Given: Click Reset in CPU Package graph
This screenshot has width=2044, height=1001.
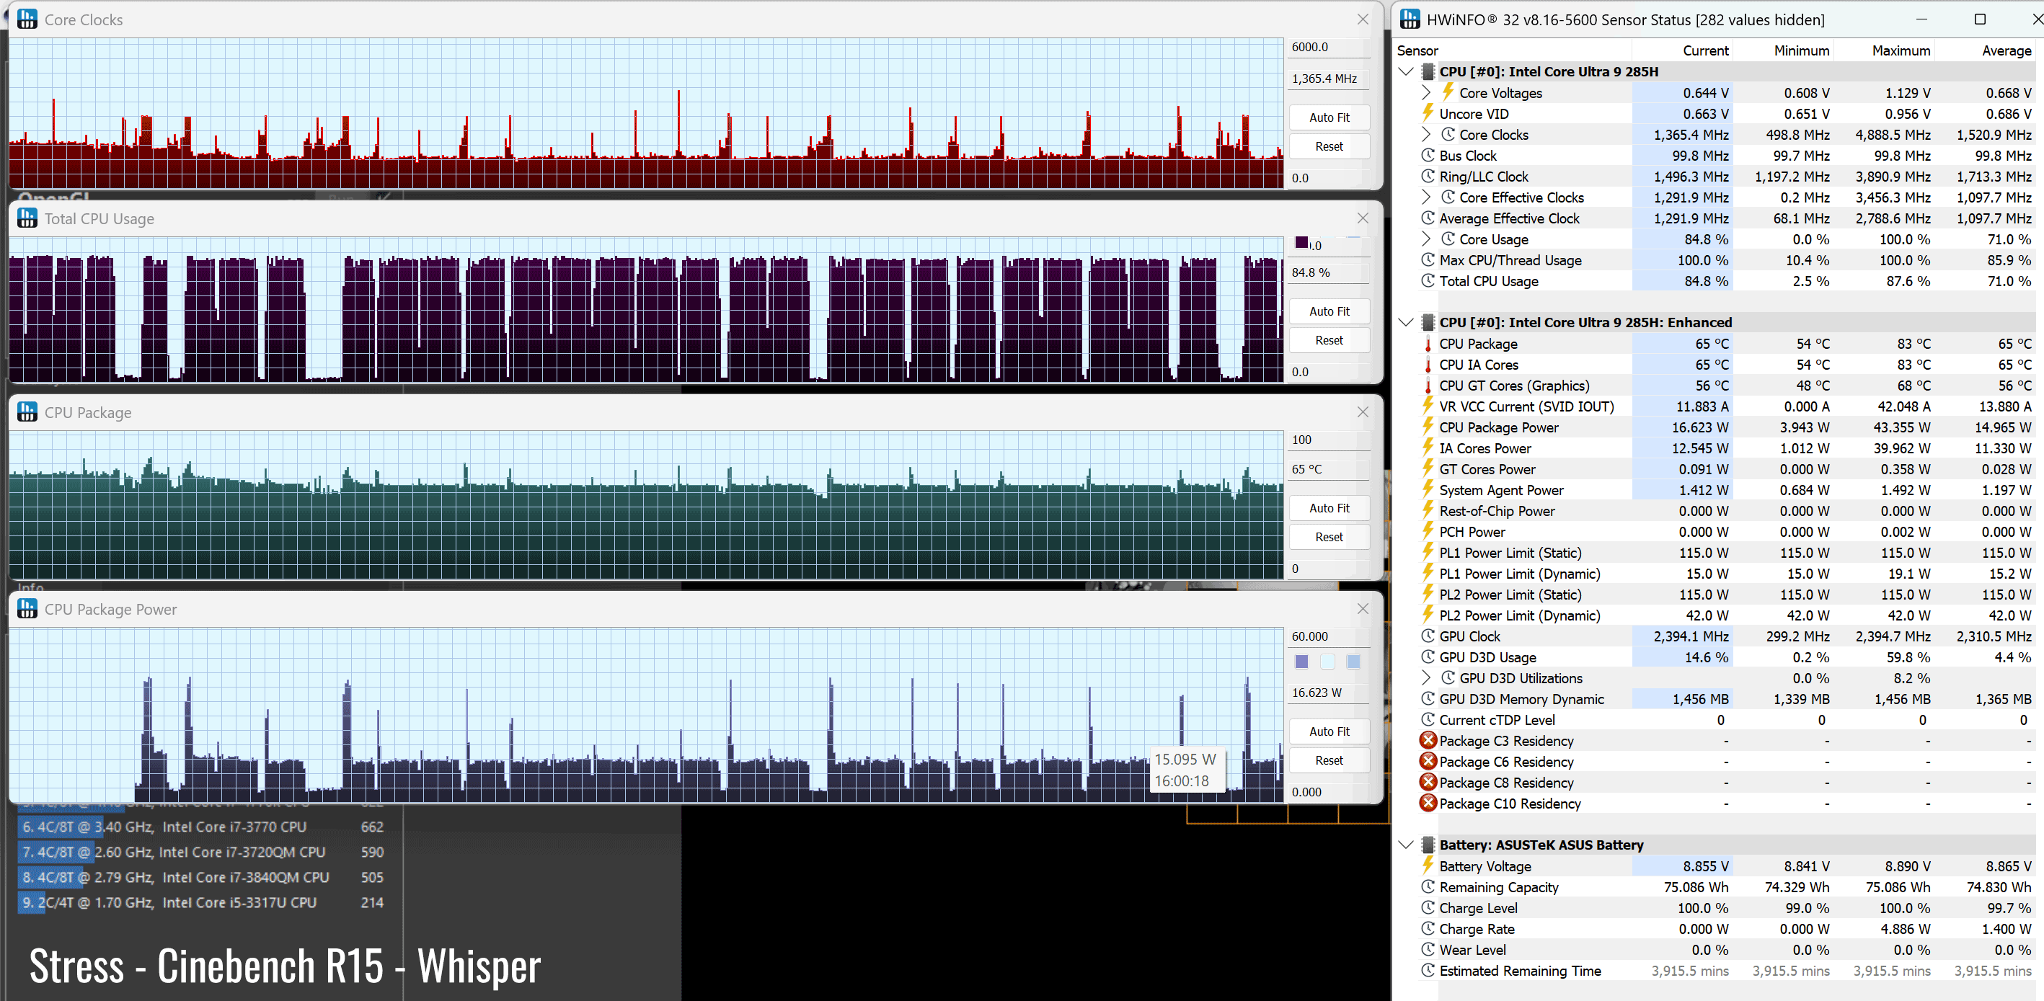Looking at the screenshot, I should click(1329, 537).
